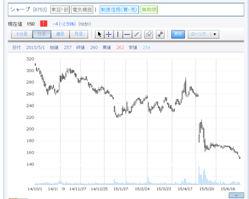Open chart settings wrench icon
249x199 pixels.
pos(160,34)
